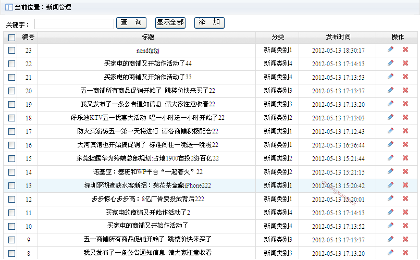Screen dimensions: 420x260
Task: Edit news item number 9
Action: pos(390,239)
